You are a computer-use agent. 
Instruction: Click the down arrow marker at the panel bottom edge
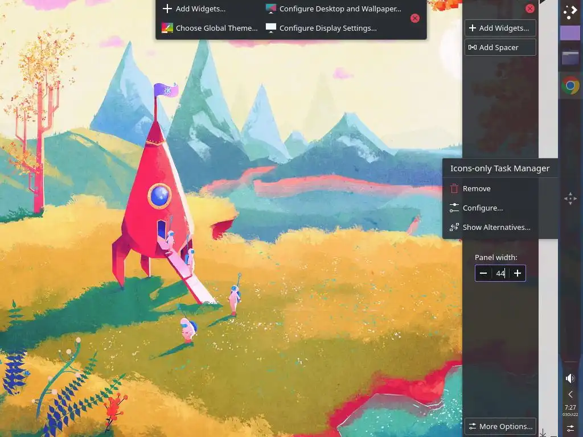tap(543, 433)
